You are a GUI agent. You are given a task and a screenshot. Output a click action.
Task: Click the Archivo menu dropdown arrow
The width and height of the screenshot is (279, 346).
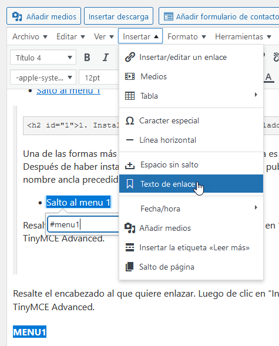[x=45, y=37]
